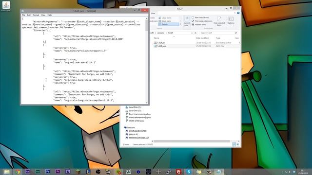Open League of Legends taskbar icon
This screenshot has width=312, height=175.
[x=88, y=172]
